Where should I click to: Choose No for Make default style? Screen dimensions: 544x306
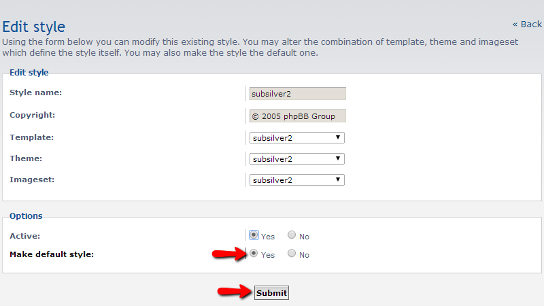pyautogui.click(x=292, y=254)
